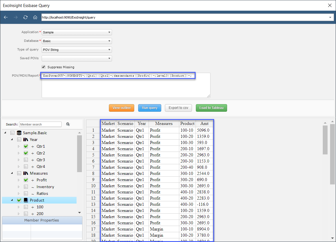The width and height of the screenshot is (336, 242).
Task: Click the Product dimension book icon
Action: [x=26, y=200]
